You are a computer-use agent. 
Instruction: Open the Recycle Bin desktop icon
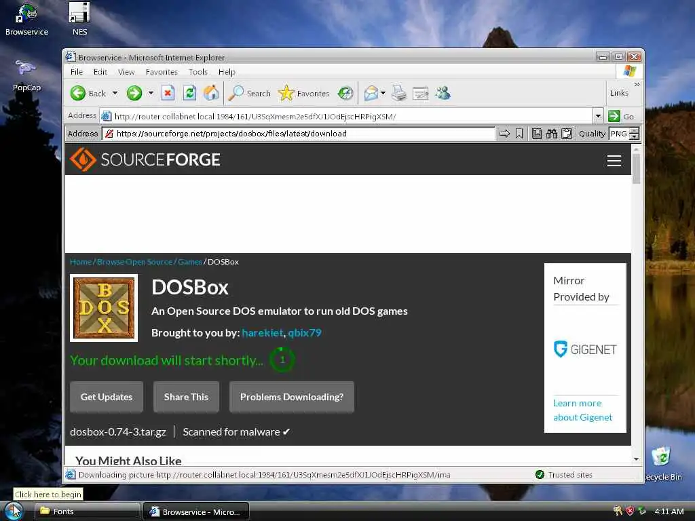click(x=662, y=464)
